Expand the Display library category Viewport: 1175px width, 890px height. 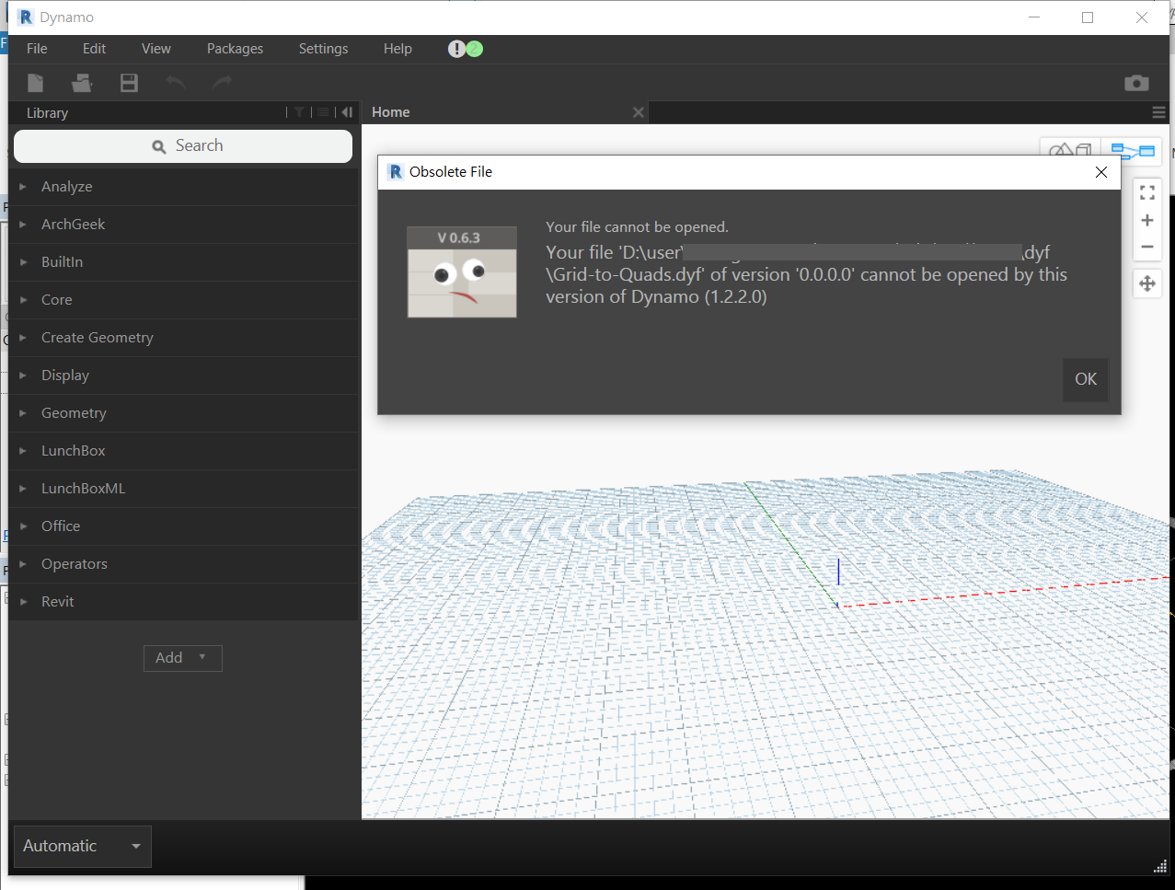184,376
